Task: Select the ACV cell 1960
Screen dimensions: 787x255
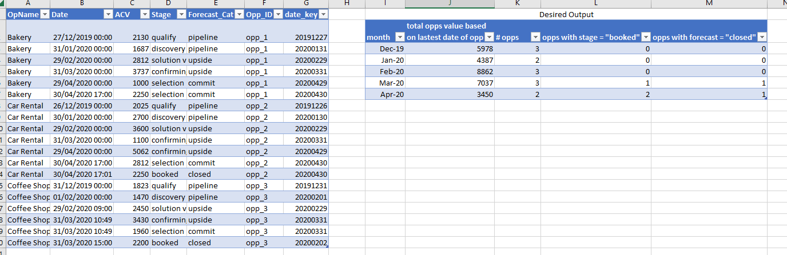Action: (132, 231)
